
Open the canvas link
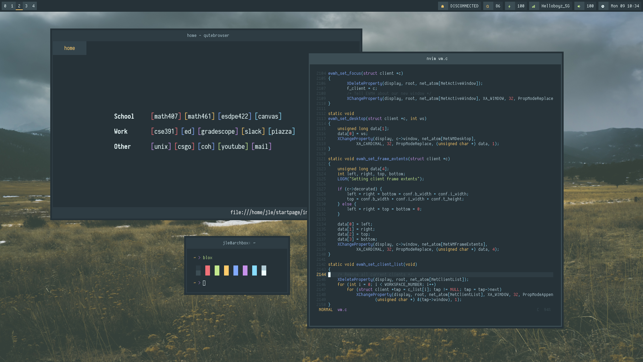pos(268,116)
